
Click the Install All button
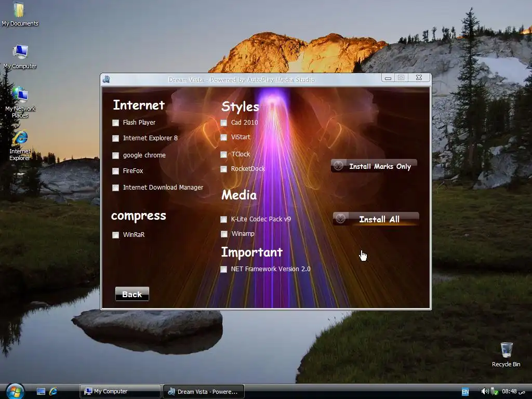click(376, 219)
